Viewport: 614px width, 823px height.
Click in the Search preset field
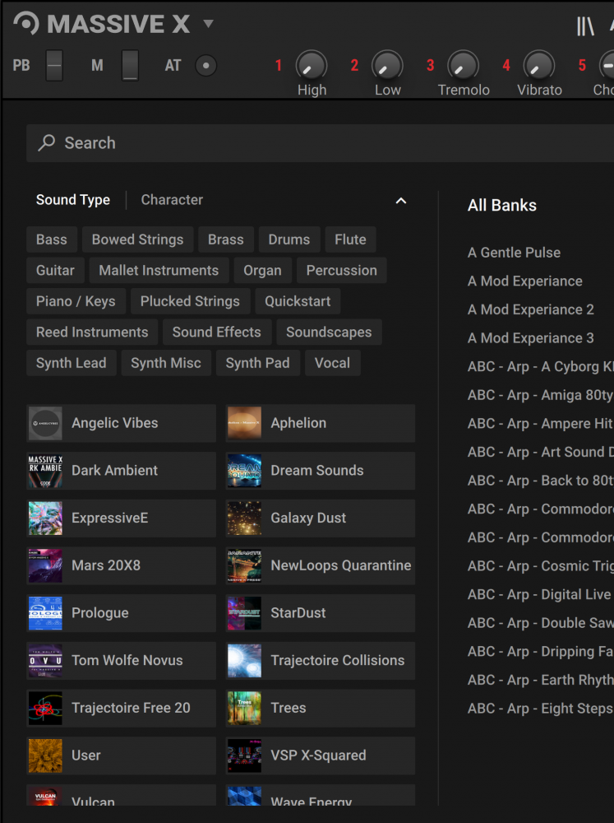pyautogui.click(x=320, y=143)
